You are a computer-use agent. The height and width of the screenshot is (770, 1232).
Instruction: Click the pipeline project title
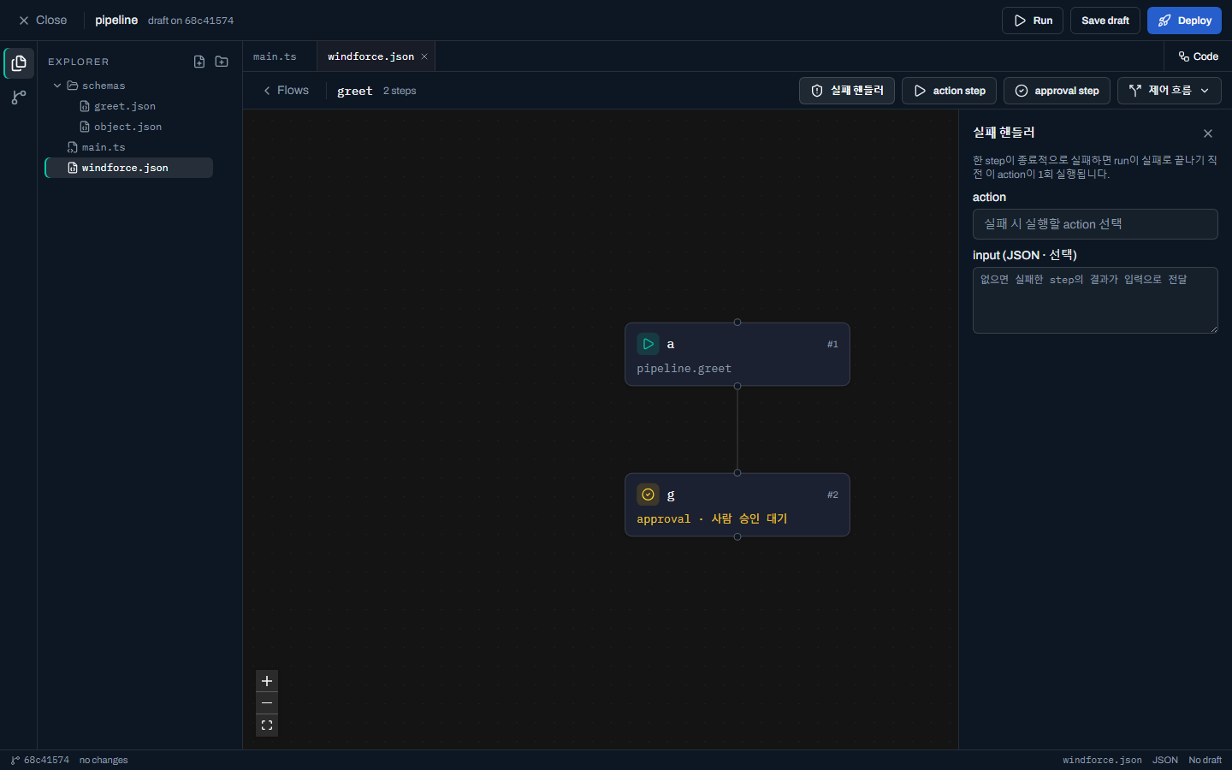116,21
